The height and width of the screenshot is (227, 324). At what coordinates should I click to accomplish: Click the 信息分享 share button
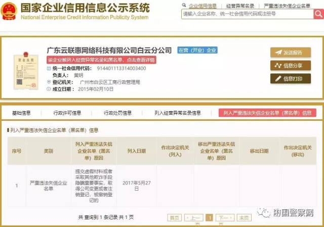[290, 65]
